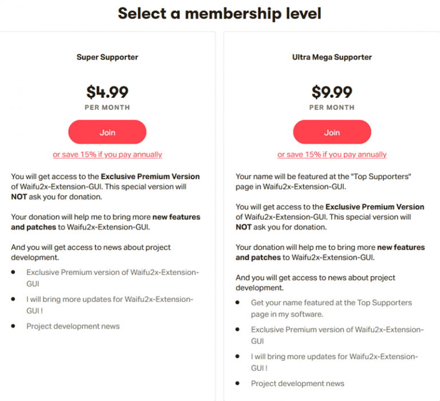The image size is (440, 401).
Task: Click Join under Ultra Mega Supporter tier
Action: (x=332, y=132)
